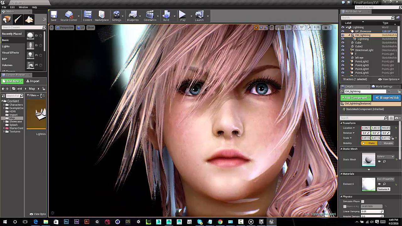Open the Perspective view mode dropdown
Viewport: 402px width, 226px height.
[x=65, y=28]
